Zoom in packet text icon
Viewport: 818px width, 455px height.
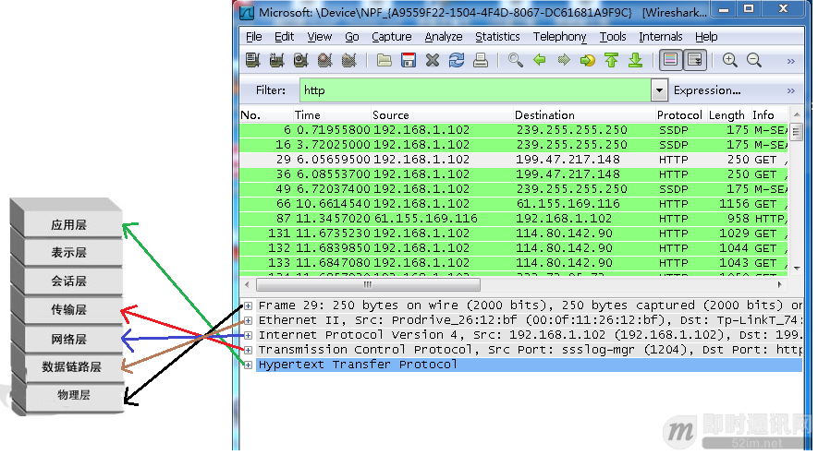(730, 60)
